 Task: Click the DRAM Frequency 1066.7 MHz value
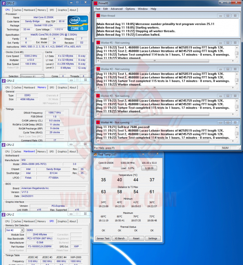(x=55, y=113)
